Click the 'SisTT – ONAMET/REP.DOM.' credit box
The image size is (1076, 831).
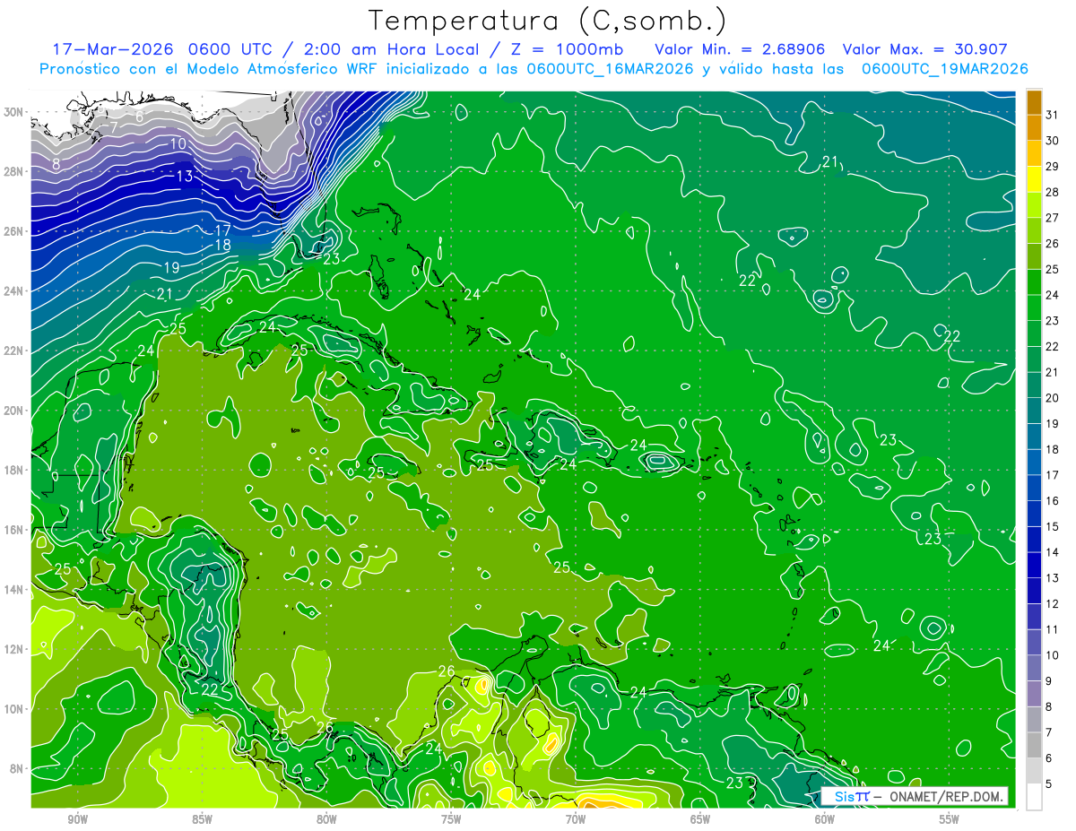pyautogui.click(x=915, y=796)
